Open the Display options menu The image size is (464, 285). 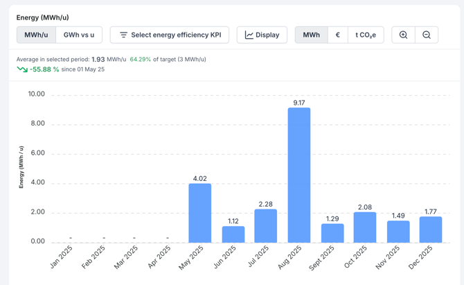tap(262, 35)
